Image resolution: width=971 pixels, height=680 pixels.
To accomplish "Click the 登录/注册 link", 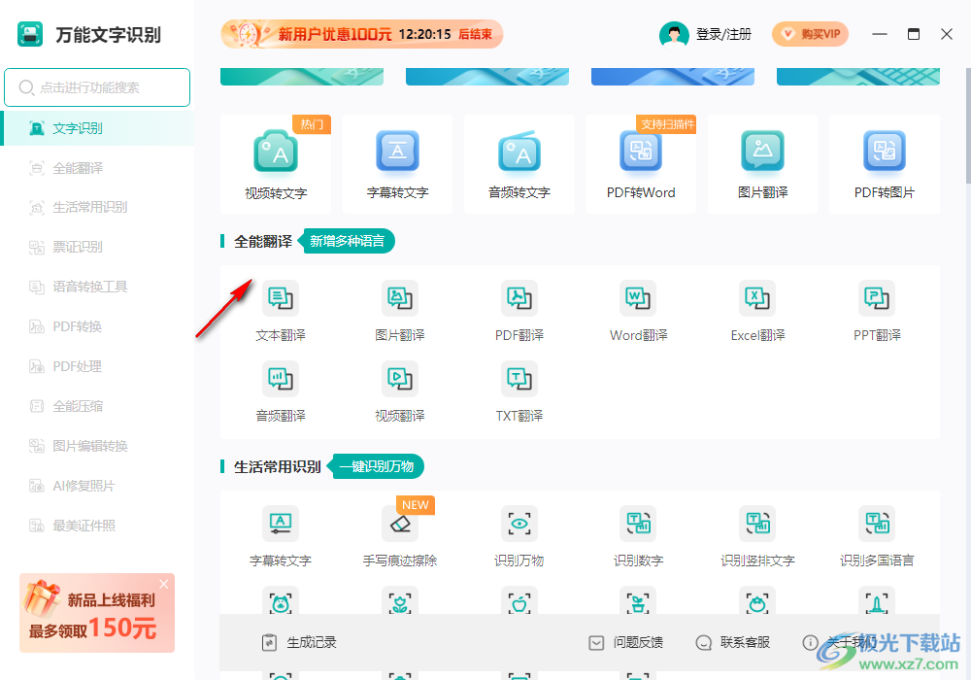I will point(723,34).
